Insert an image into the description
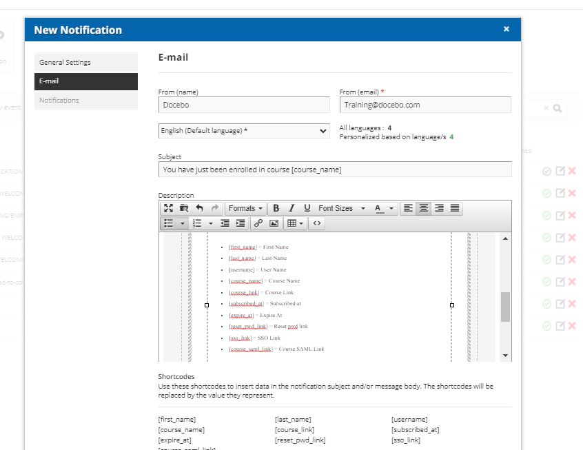The height and width of the screenshot is (450, 583). tap(274, 223)
